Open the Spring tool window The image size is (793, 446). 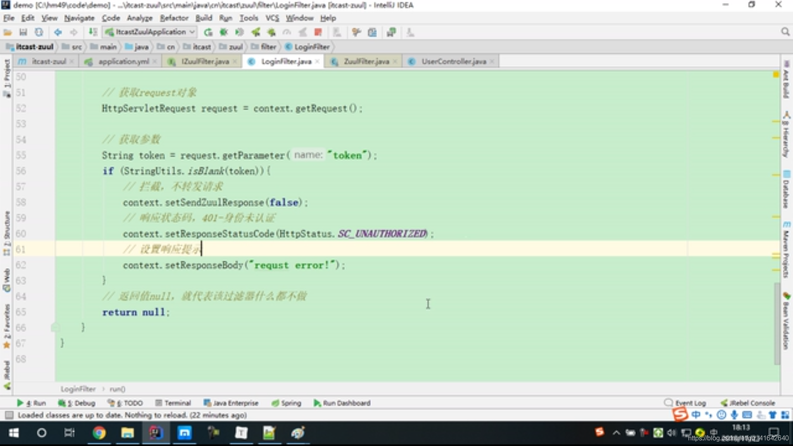(286, 403)
